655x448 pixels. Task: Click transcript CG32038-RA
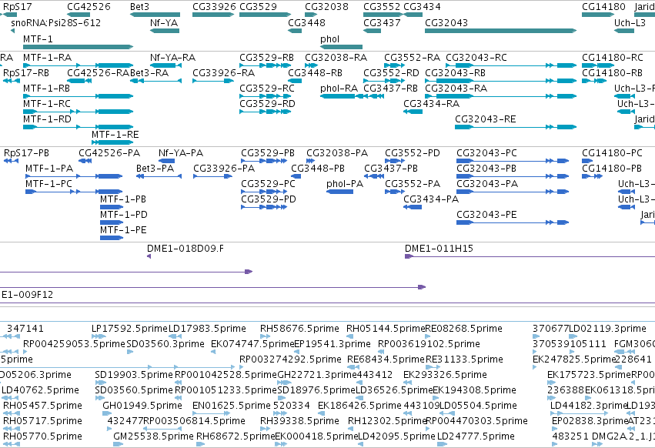click(336, 58)
